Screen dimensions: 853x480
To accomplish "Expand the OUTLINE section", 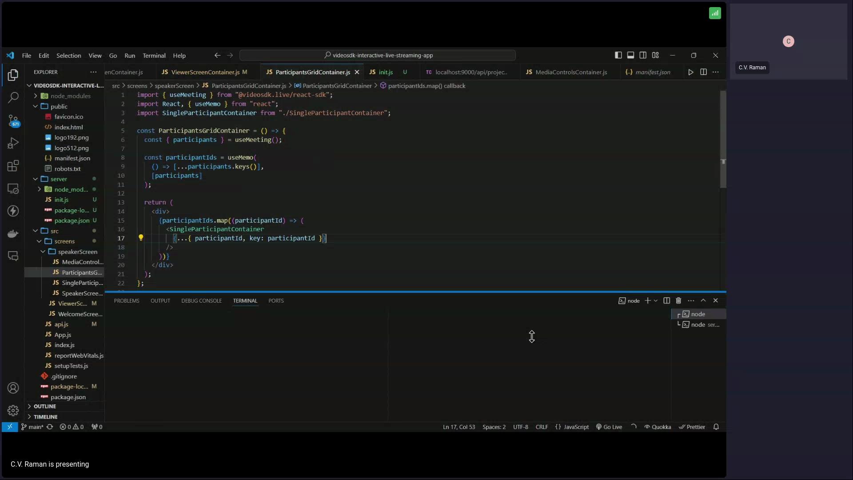I will (x=64, y=407).
